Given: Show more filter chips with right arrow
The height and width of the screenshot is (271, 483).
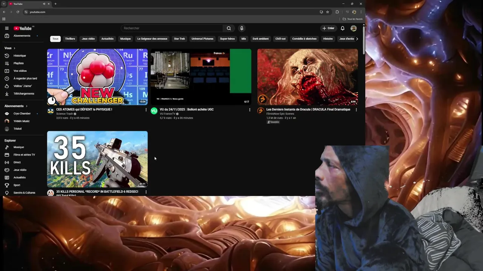Looking at the screenshot, I should (x=357, y=39).
